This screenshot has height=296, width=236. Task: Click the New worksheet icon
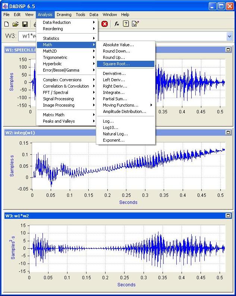click(7, 24)
